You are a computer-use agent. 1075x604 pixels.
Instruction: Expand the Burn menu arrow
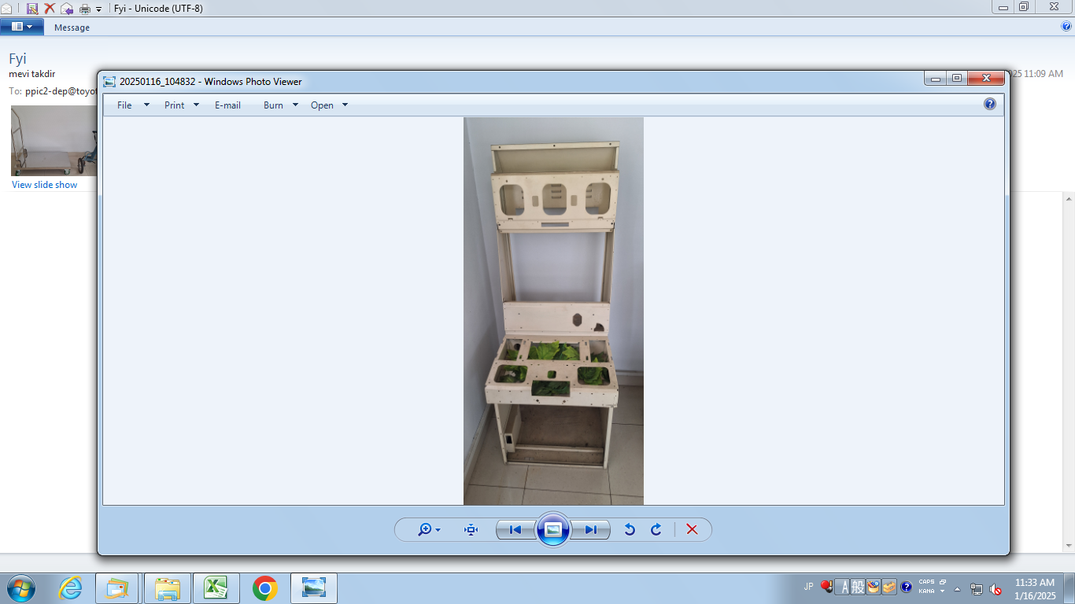point(295,105)
